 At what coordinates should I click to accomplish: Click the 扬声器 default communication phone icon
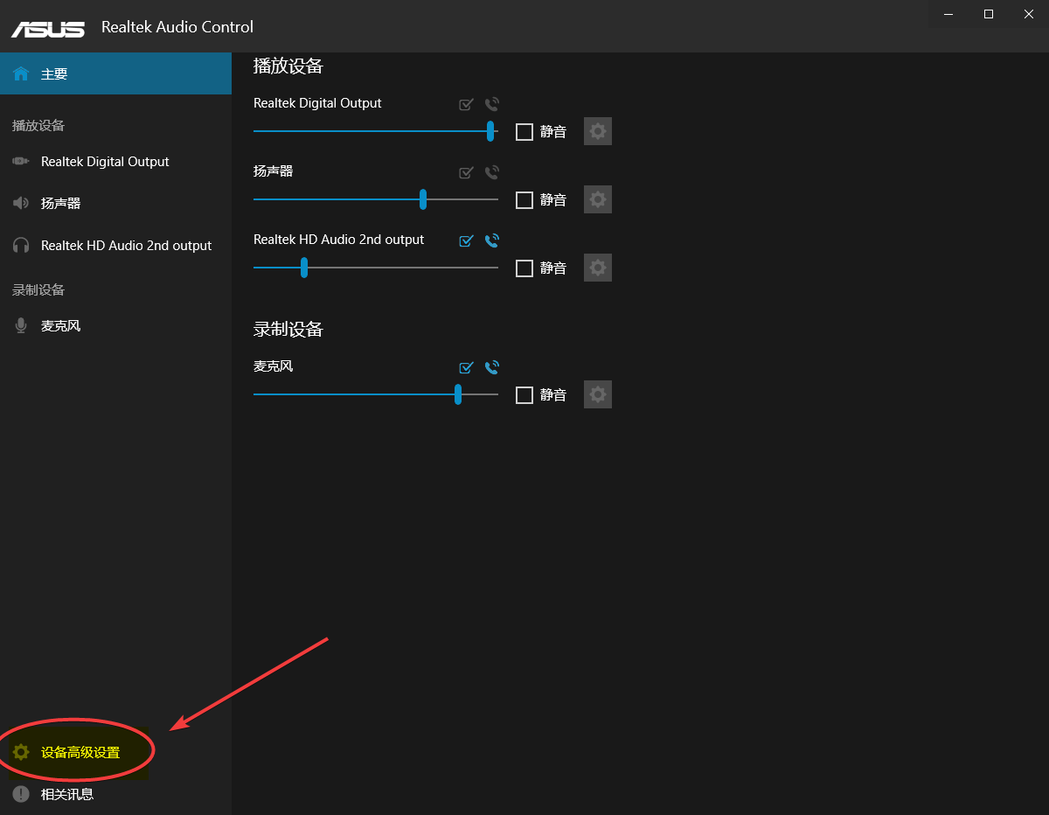[x=492, y=172]
